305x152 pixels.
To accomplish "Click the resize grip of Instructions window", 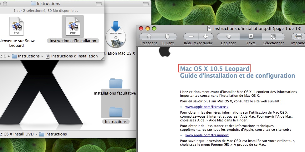I will point(103,58).
